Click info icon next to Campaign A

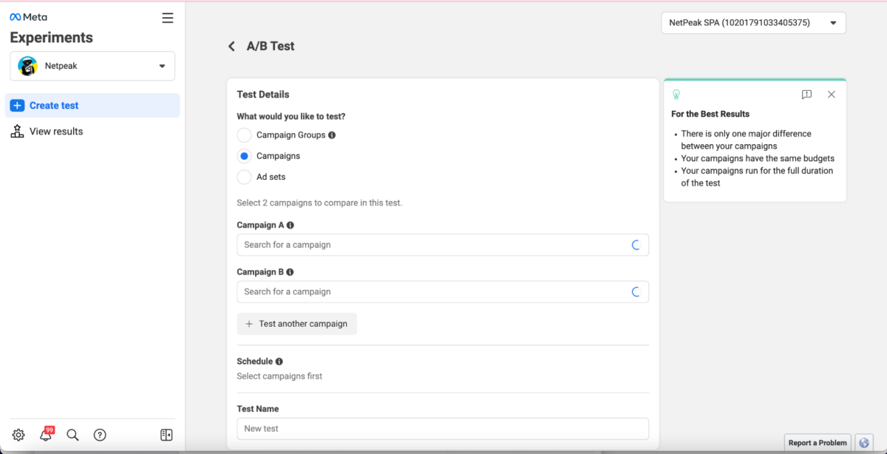pos(290,226)
